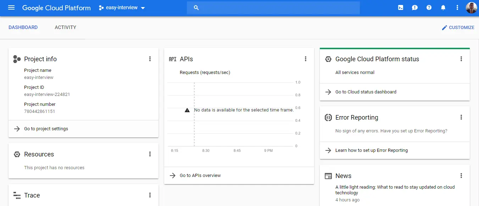
Task: Click the arrow beside Go to project settings
Action: 17,129
